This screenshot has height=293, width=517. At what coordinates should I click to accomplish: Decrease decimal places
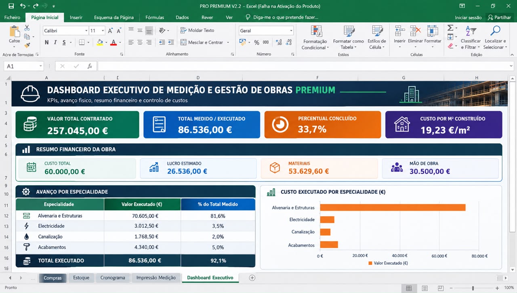(x=288, y=42)
